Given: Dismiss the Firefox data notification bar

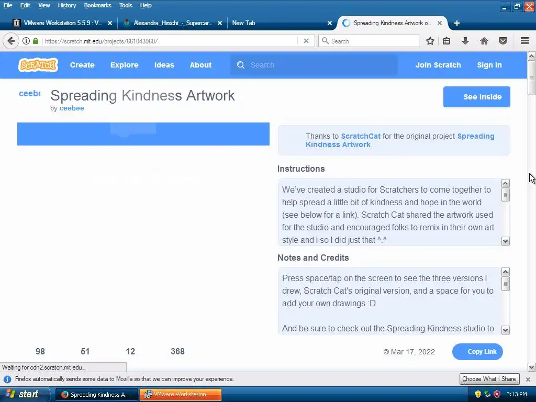Looking at the screenshot, I should coord(528,379).
